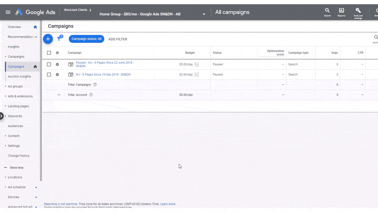Expand Landing pages in sidebar

(5, 106)
